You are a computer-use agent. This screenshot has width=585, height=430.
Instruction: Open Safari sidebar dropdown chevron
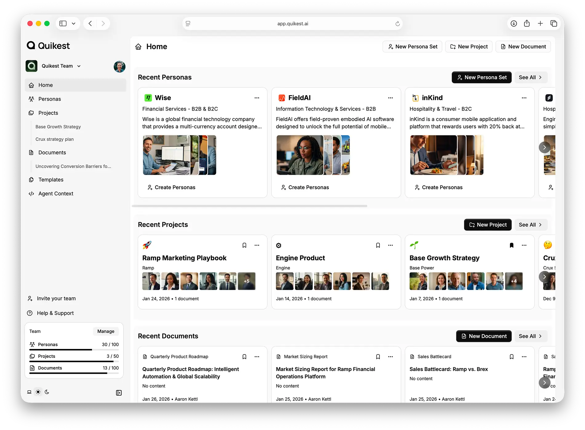click(x=74, y=24)
